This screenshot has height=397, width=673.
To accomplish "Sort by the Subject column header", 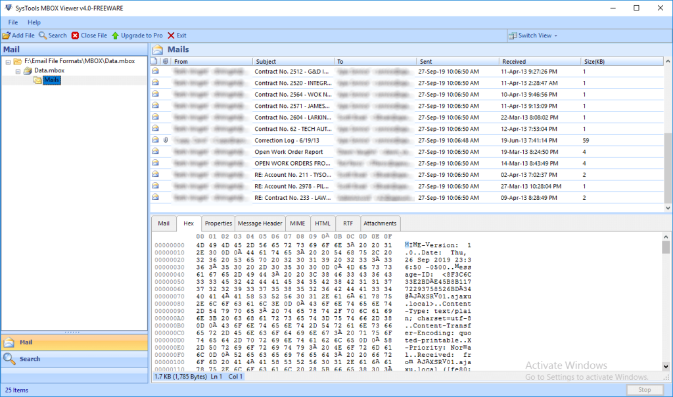I will coord(294,61).
